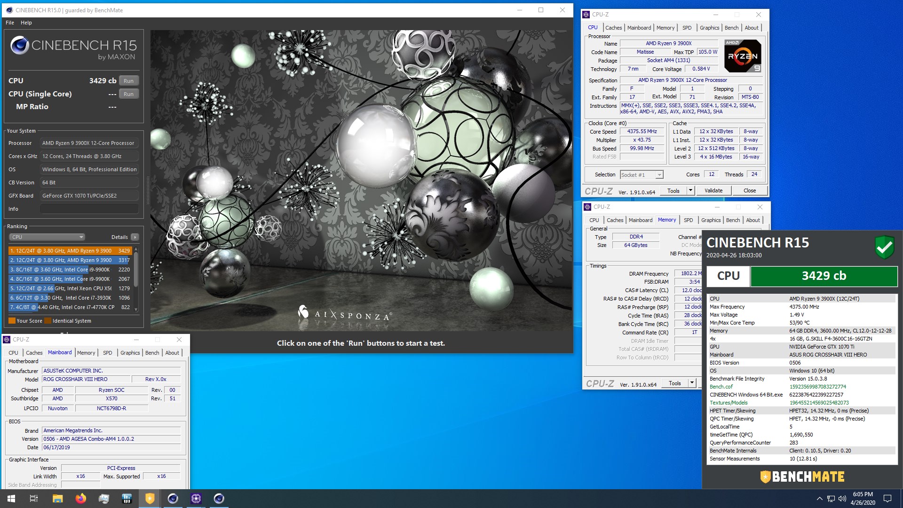
Task: Switch to Memory tab in top CPU-Z
Action: click(665, 28)
